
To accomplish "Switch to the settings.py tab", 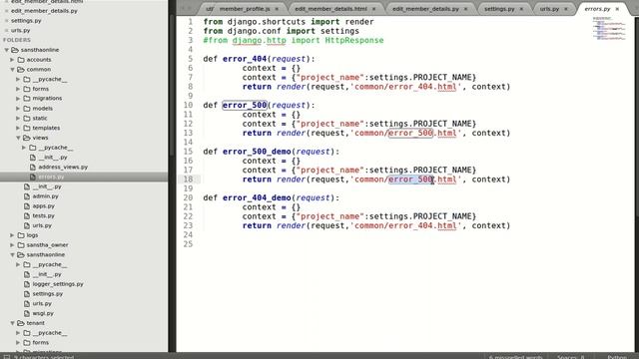I will pyautogui.click(x=499, y=9).
